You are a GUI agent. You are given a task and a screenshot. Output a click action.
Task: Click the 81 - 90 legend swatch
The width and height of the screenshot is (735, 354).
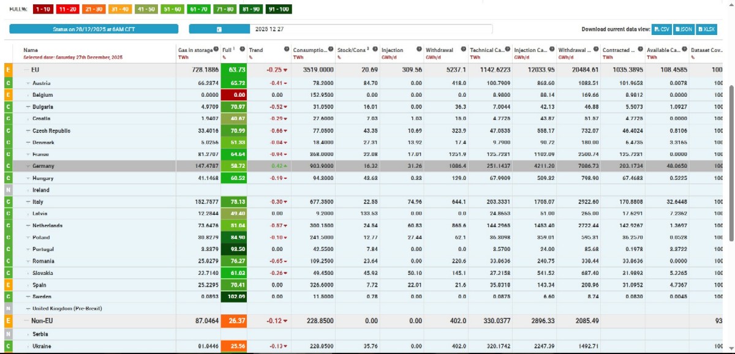pos(252,9)
